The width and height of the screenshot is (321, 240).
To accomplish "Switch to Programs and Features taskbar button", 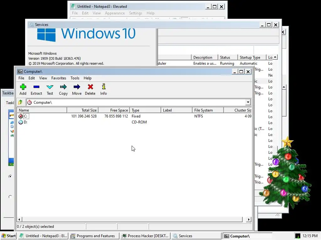I will click(94, 236).
